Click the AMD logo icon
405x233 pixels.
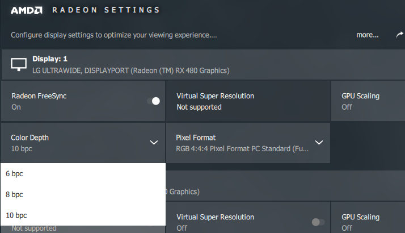click(27, 10)
